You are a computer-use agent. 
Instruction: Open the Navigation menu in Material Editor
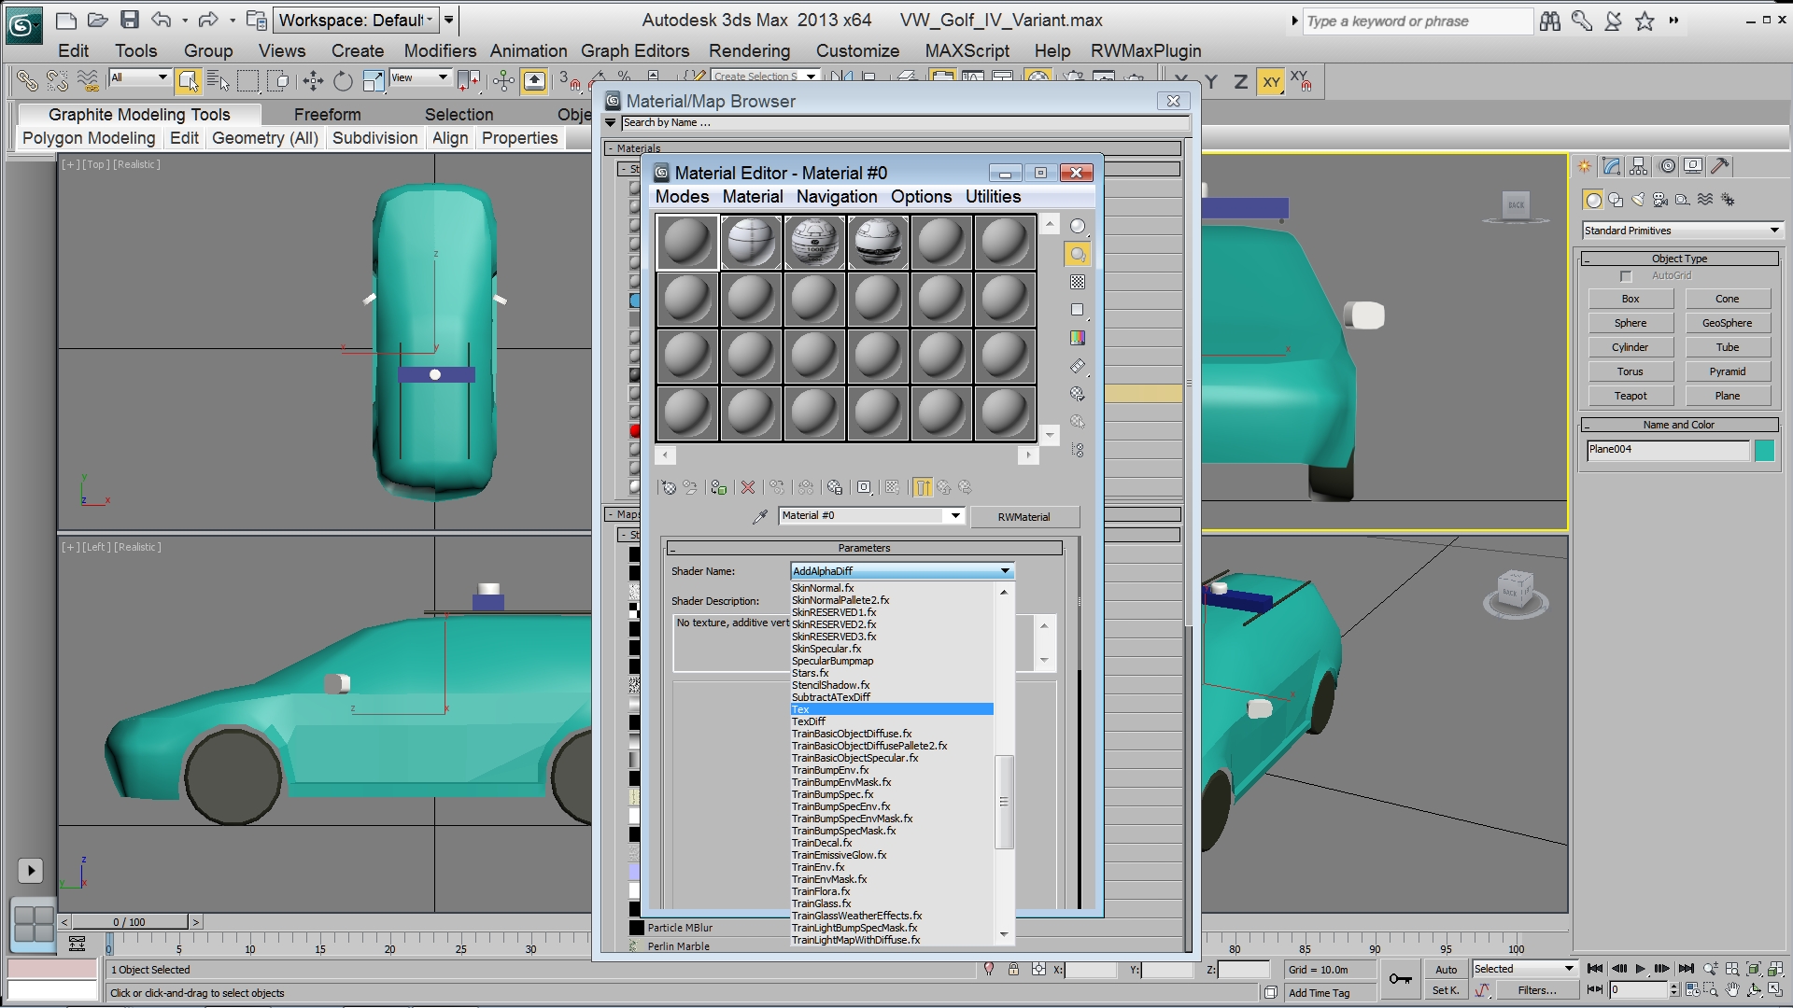click(836, 197)
